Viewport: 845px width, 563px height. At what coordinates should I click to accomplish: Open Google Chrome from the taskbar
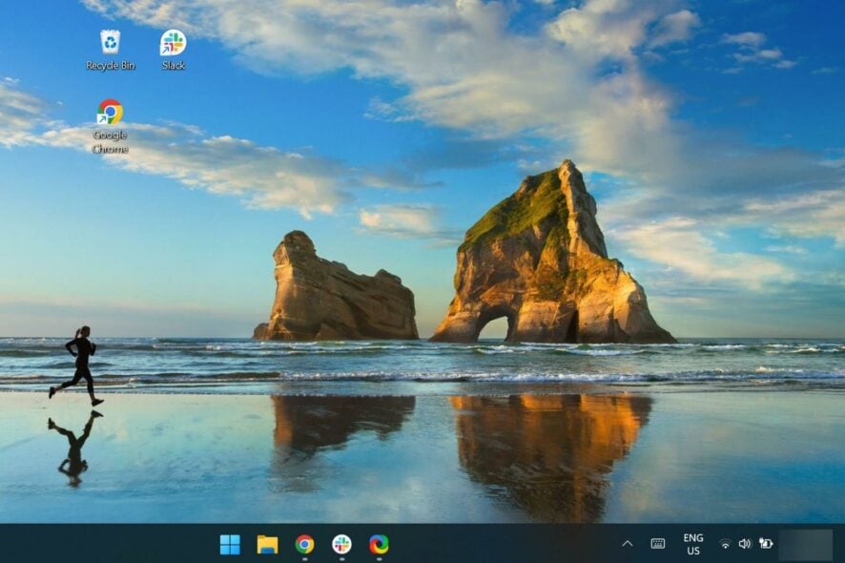[x=304, y=545]
